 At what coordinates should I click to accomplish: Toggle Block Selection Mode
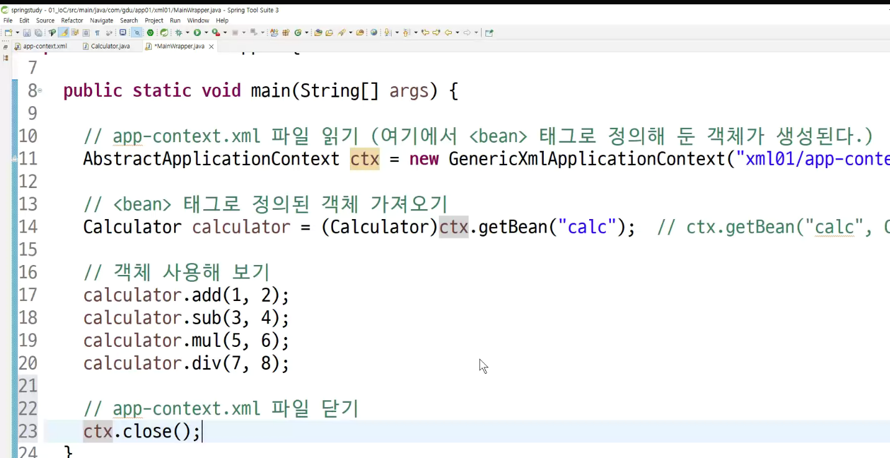86,33
